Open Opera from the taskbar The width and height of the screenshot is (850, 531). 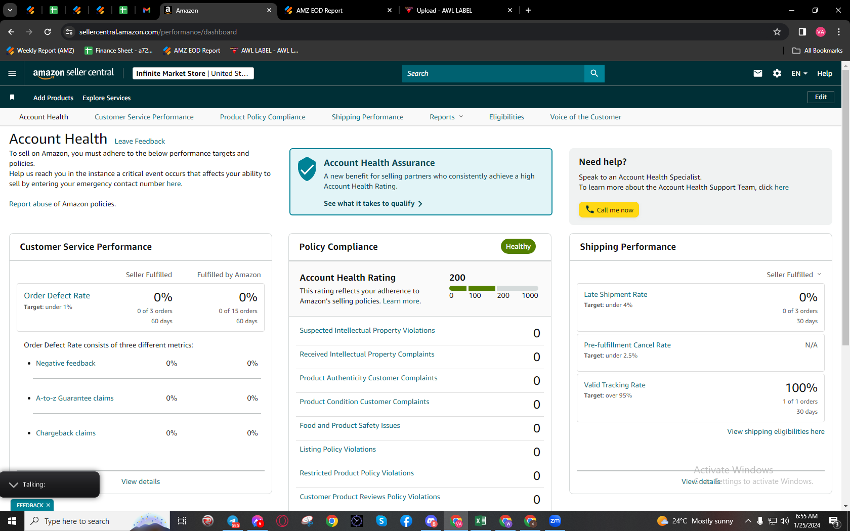point(282,521)
